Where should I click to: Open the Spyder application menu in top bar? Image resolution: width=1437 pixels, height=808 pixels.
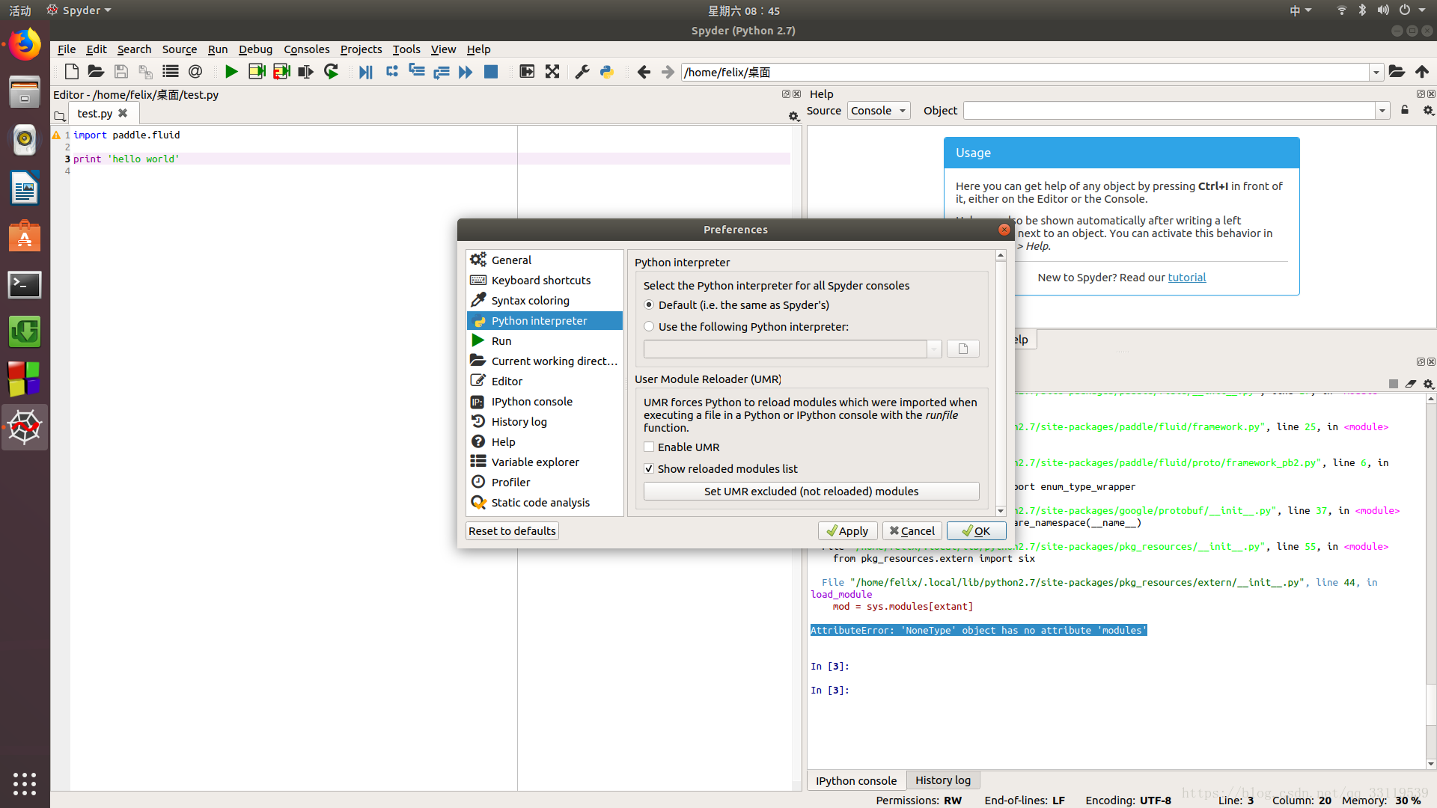click(x=79, y=10)
